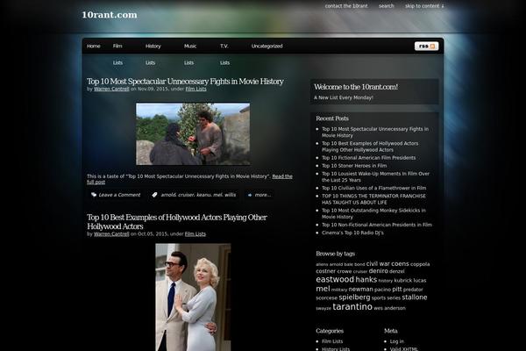Open the RSS feed button

click(426, 46)
